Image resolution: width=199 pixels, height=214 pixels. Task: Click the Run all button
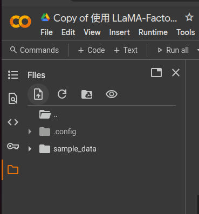173,50
